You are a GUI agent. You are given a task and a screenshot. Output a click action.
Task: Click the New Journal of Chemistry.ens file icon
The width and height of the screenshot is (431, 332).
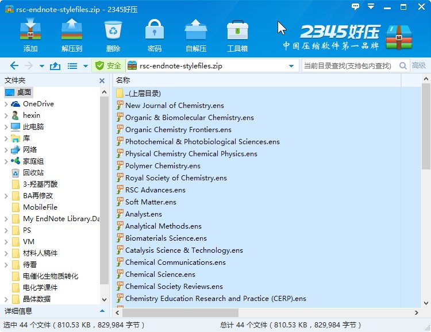pos(120,106)
